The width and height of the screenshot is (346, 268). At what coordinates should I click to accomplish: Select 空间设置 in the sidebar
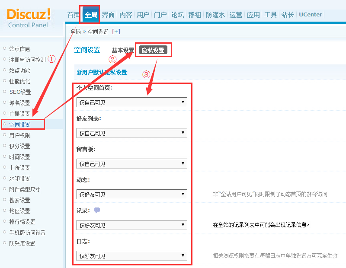pyautogui.click(x=20, y=124)
